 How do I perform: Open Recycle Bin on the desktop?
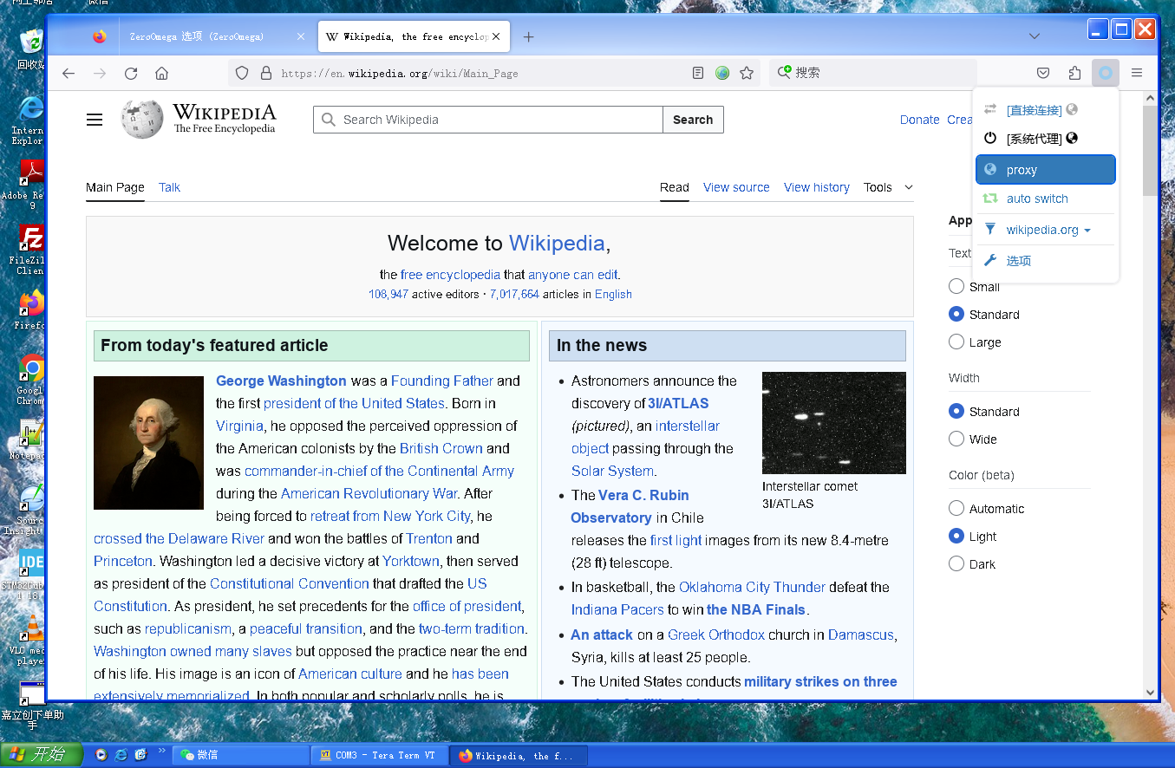(x=31, y=49)
